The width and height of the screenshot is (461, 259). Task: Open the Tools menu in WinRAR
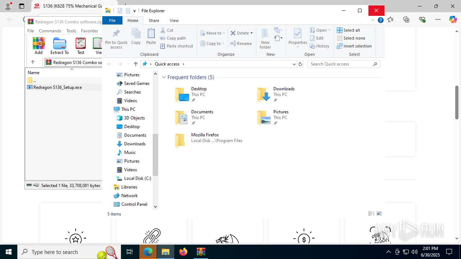coord(71,31)
